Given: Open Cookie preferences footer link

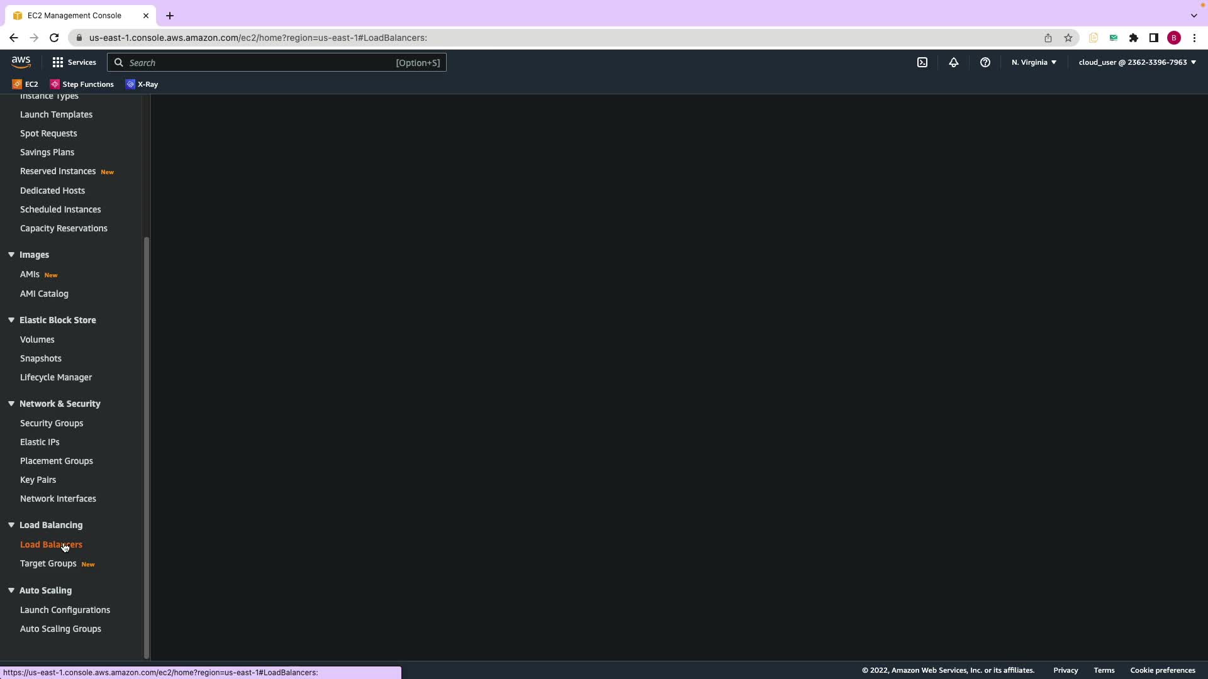Looking at the screenshot, I should [1162, 670].
